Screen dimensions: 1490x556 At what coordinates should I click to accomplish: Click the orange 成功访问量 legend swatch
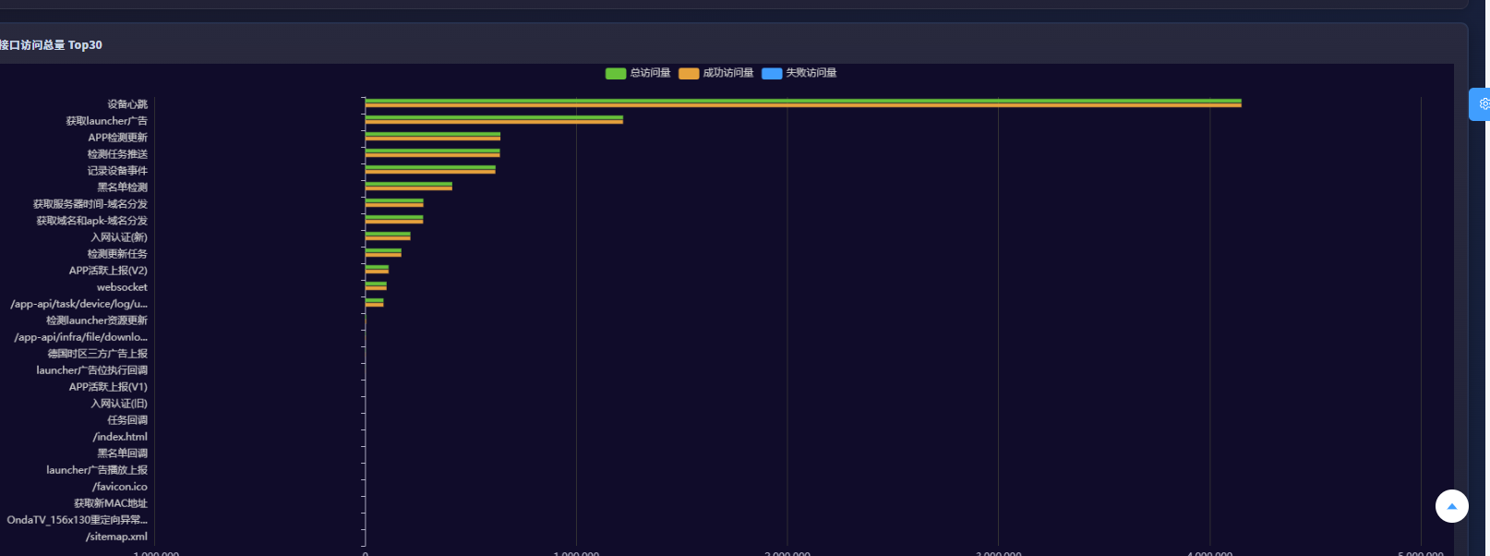click(689, 74)
